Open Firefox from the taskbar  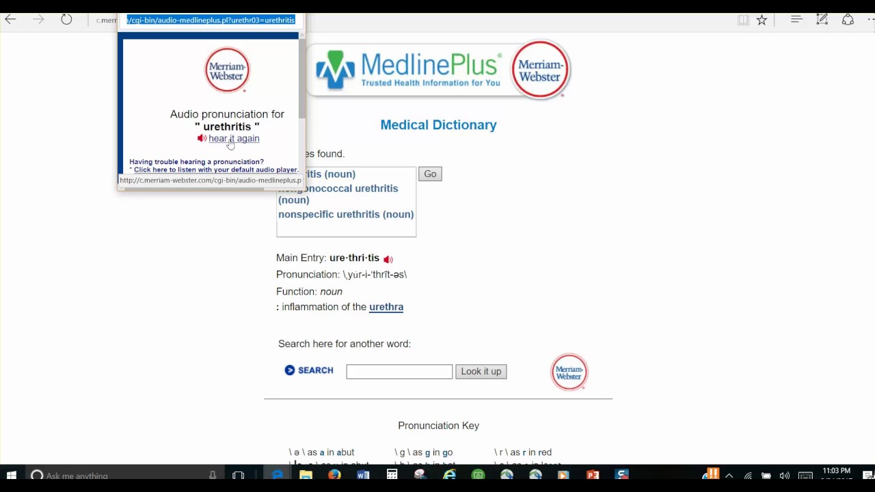click(334, 476)
